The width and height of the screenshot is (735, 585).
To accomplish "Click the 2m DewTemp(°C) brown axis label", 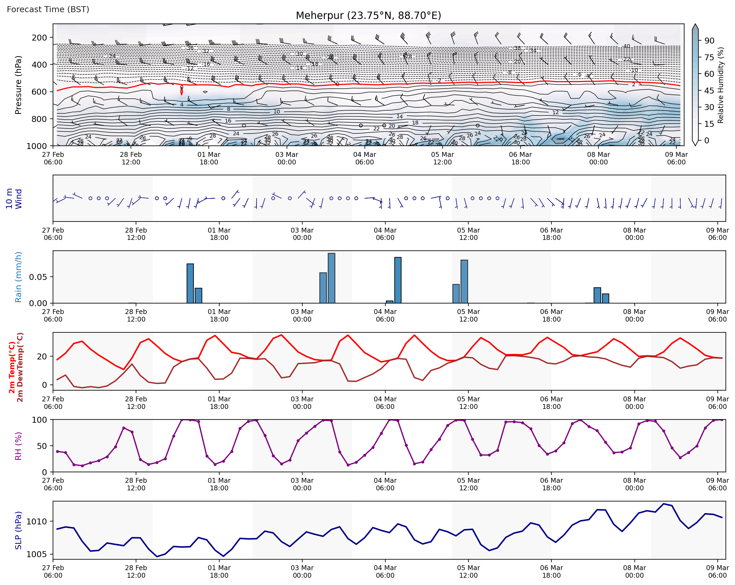I will [20, 367].
